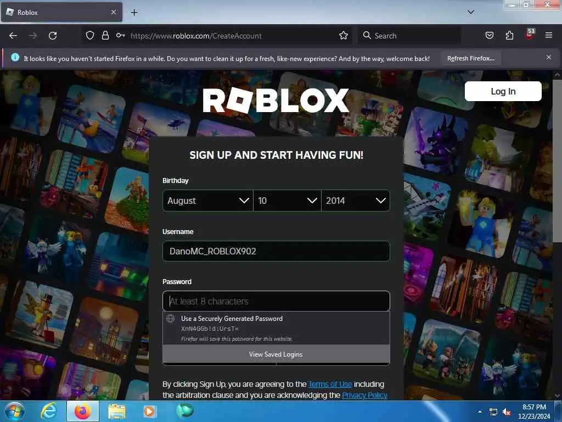The image size is (562, 422).
Task: Click the taskbar clock showing 8:57 PM
Action: [x=534, y=412]
